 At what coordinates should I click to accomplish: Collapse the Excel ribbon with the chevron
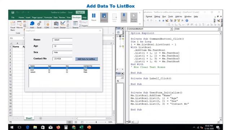click(113, 33)
